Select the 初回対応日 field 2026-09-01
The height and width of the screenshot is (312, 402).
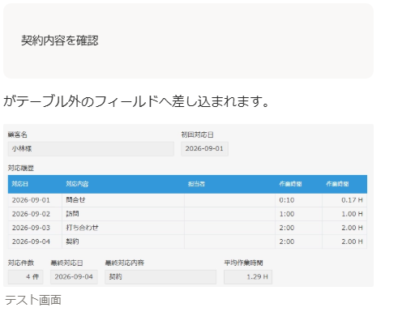click(x=204, y=149)
